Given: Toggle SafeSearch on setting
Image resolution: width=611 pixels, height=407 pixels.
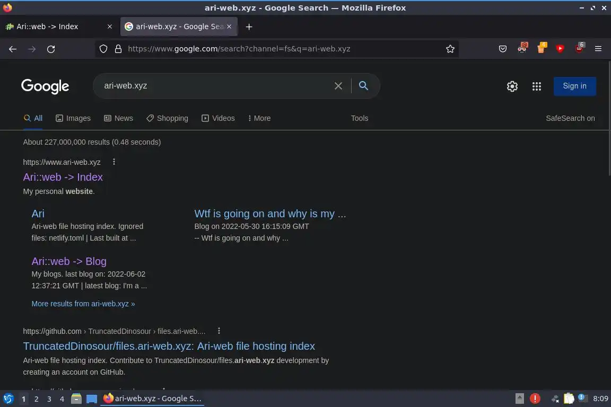Looking at the screenshot, I should (570, 118).
